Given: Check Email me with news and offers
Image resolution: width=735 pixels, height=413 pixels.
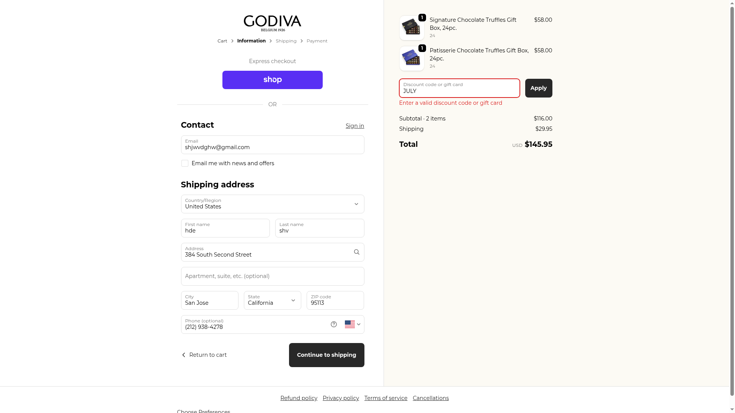Looking at the screenshot, I should pos(185,163).
